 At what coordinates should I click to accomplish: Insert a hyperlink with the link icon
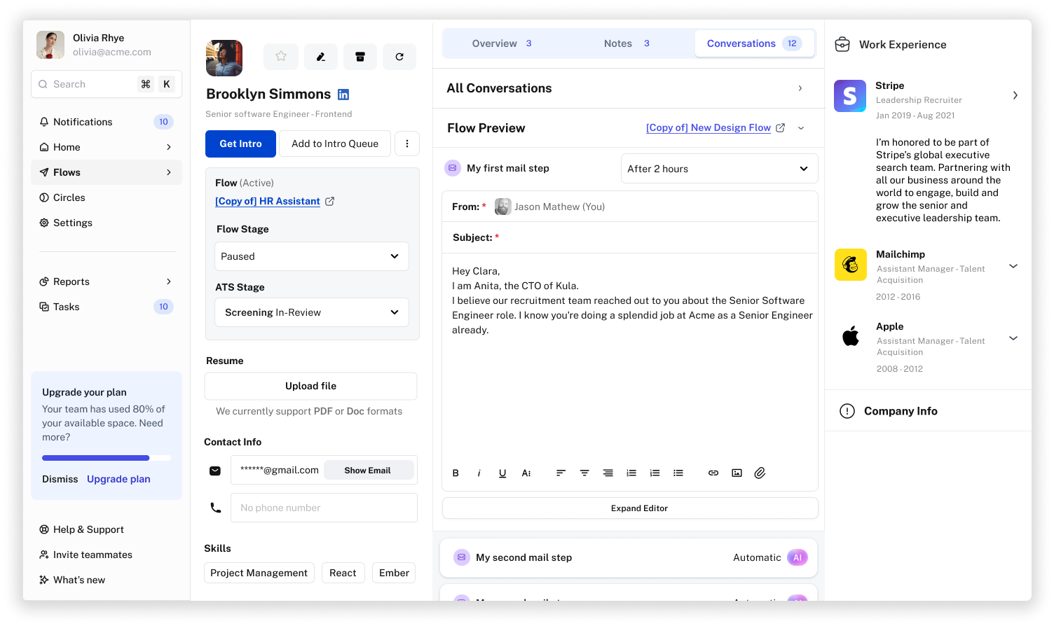coord(713,473)
